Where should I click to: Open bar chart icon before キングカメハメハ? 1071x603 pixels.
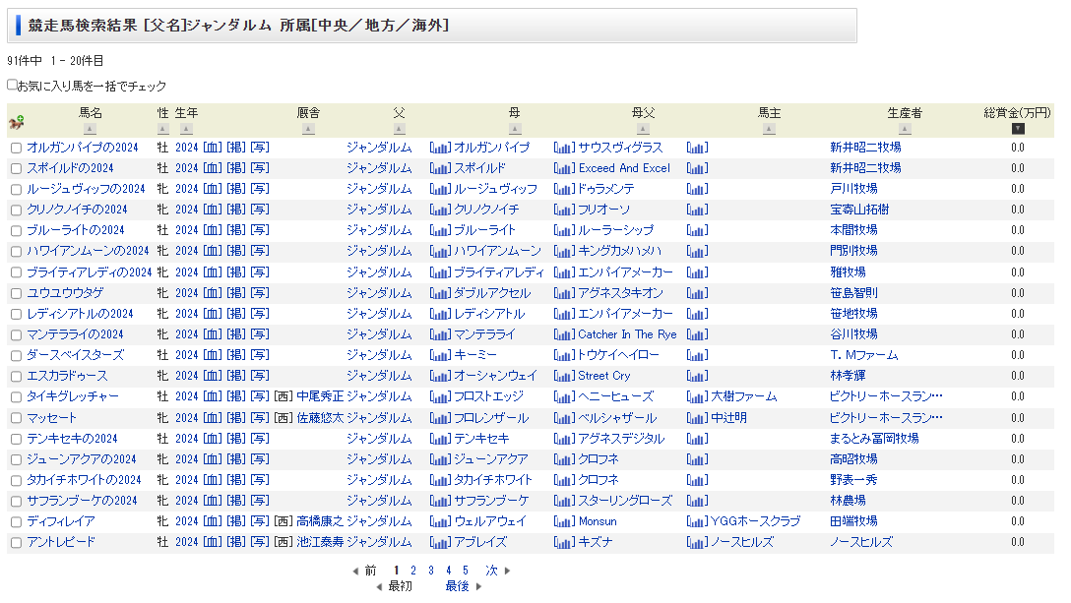tap(563, 251)
